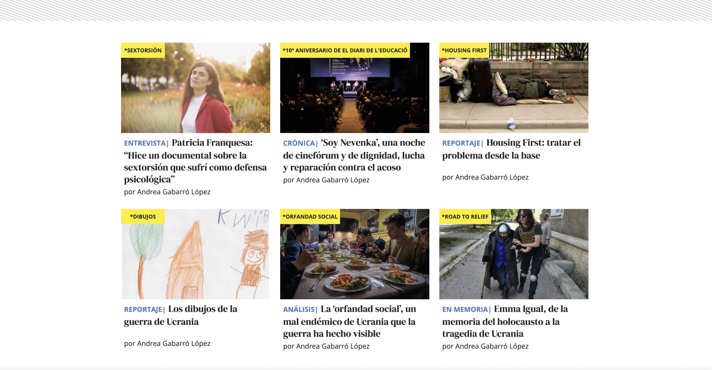
Task: Select the 10º Aniversario Diari de l'Educació tag
Action: click(345, 50)
